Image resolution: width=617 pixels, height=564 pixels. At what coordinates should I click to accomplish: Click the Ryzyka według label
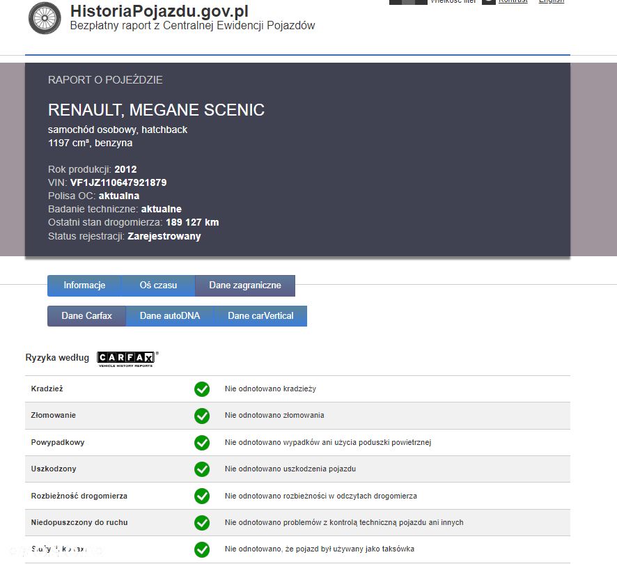[x=57, y=358]
